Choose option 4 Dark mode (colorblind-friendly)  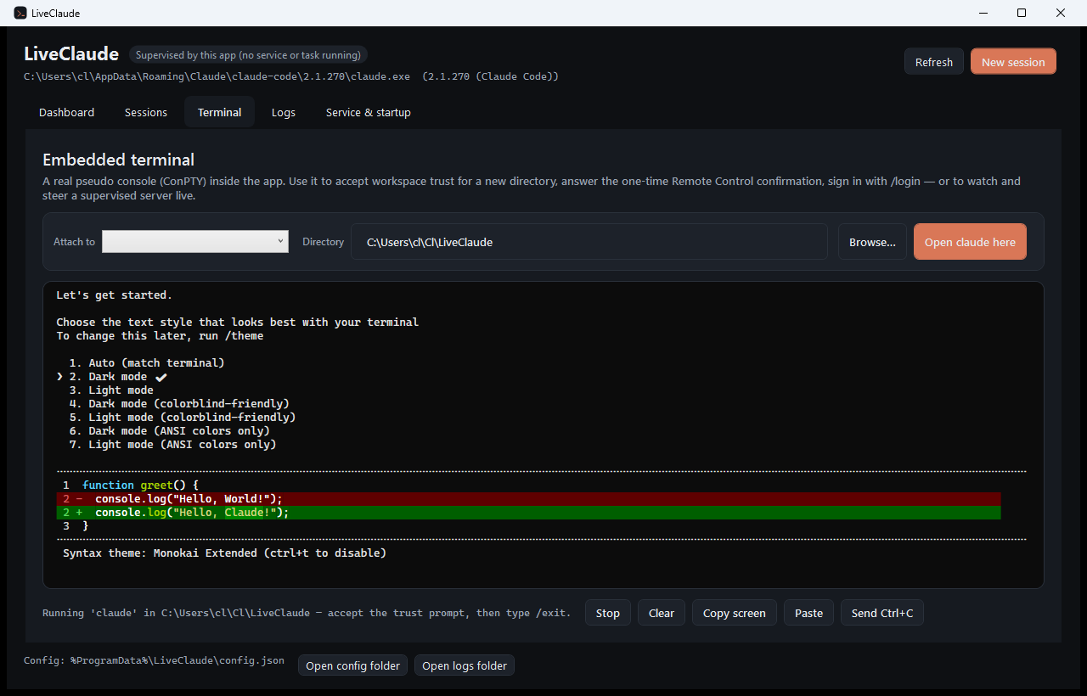pyautogui.click(x=180, y=403)
